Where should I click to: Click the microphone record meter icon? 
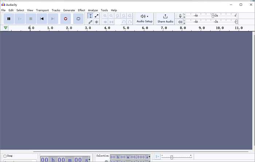(180, 16)
